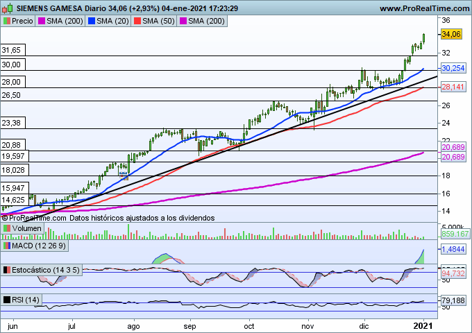Click the 2021 year marker on time axis

[423, 326]
